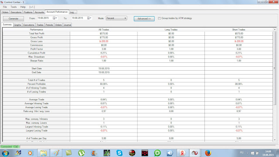Image resolution: width=279 pixels, height=157 pixels.
Task: Click the Long Trades column header
Action: pos(171,30)
